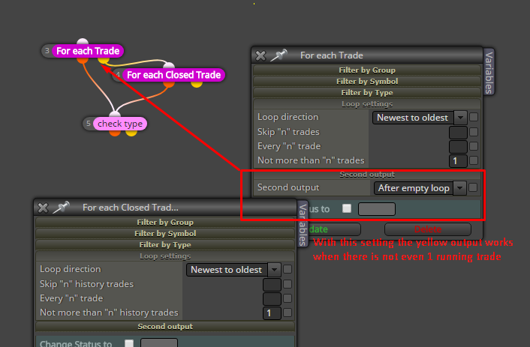Open Loop direction dropdown in For each Trade
Viewport: 530px width, 347px height.
coord(420,118)
